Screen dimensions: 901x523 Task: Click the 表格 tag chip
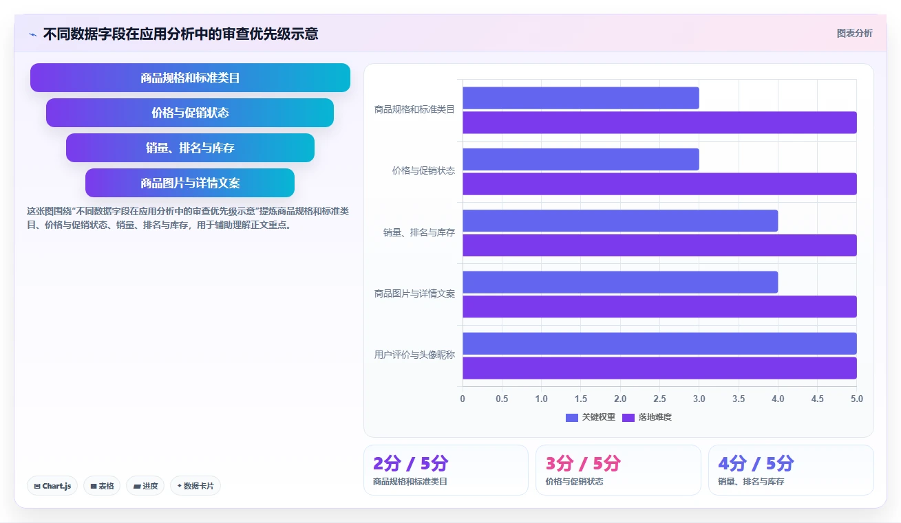point(102,486)
